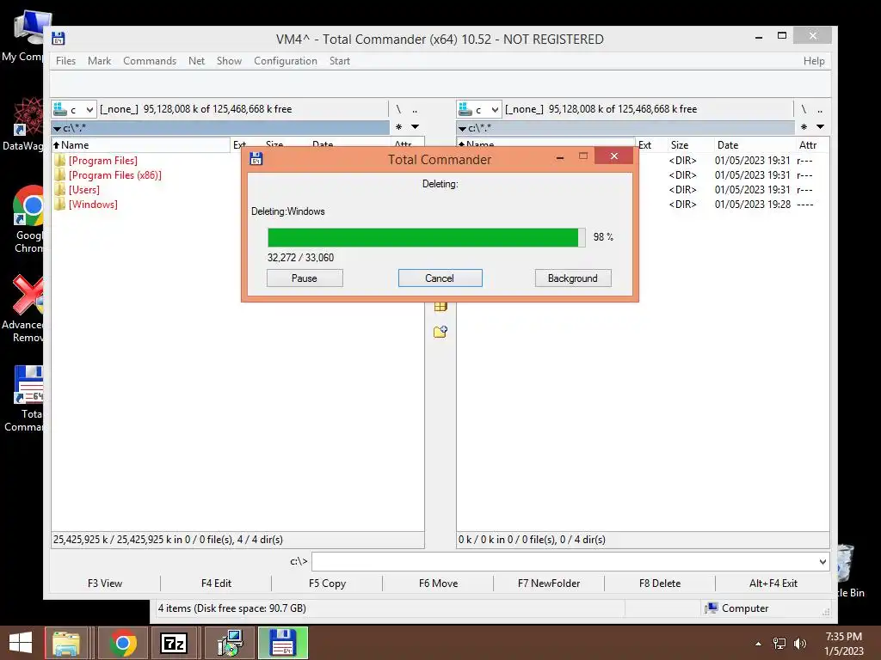Open left panel directory history arrow
The height and width of the screenshot is (660, 881).
pyautogui.click(x=415, y=127)
